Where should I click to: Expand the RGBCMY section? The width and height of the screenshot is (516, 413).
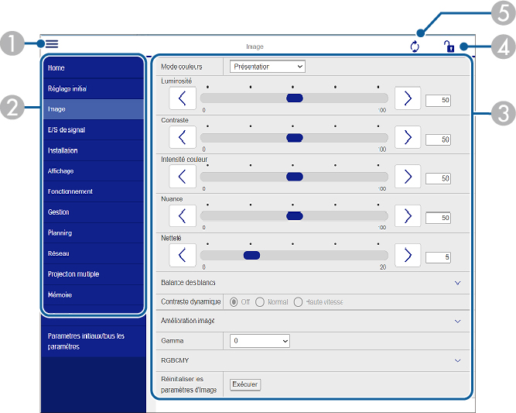click(313, 360)
